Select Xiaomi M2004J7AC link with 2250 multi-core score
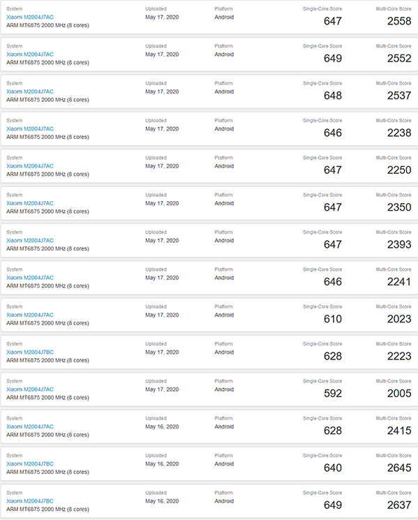This screenshot has width=418, height=520. pos(30,166)
